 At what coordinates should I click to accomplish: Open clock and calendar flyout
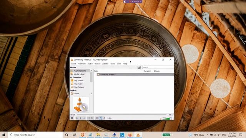(x=232, y=135)
